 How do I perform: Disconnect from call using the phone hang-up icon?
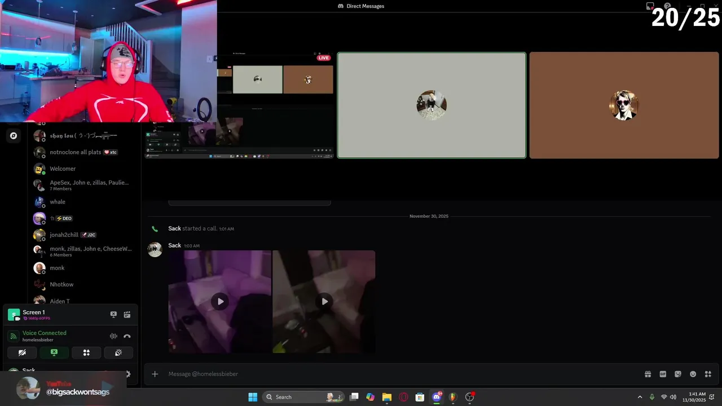127,336
